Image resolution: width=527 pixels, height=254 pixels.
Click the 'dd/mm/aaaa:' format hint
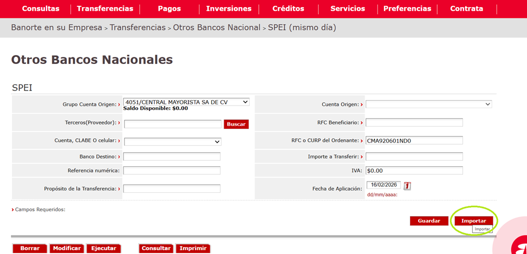coord(382,194)
